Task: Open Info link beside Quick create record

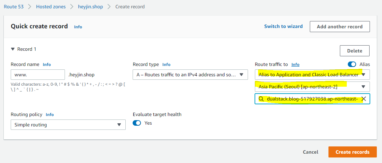Action: [78, 27]
